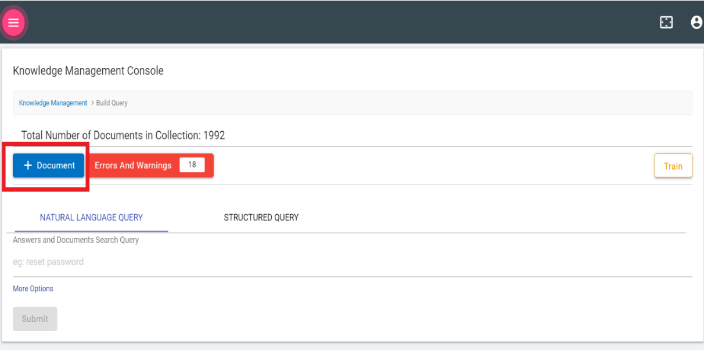The height and width of the screenshot is (350, 704).
Task: Click the account avatar in the header
Action: (x=696, y=21)
